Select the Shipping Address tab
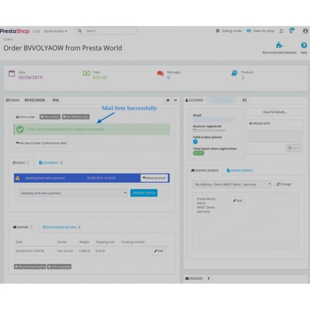Screen dimensions: 310x310 (x=205, y=170)
